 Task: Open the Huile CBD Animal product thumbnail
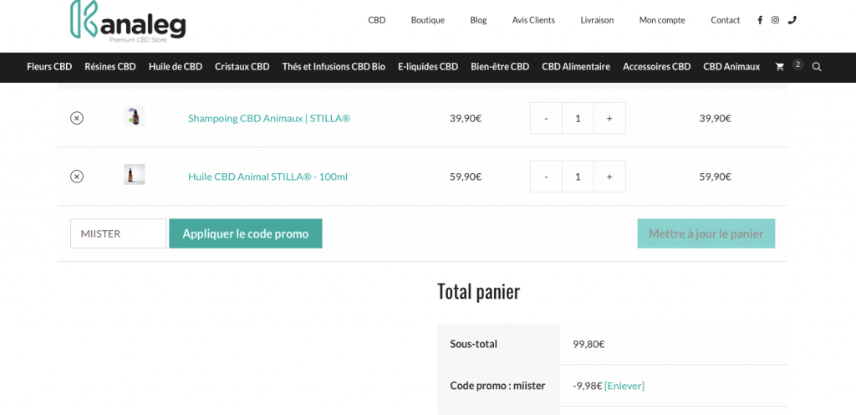[135, 175]
